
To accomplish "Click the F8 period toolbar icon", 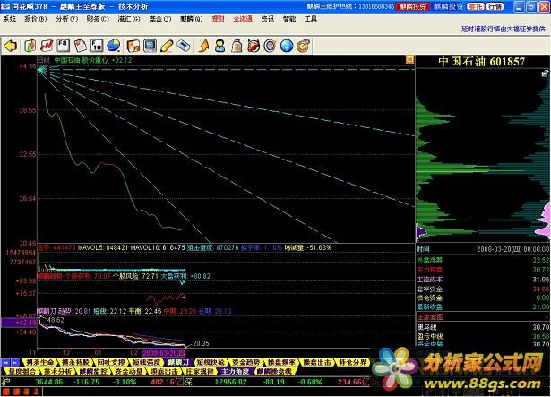I will [64, 46].
